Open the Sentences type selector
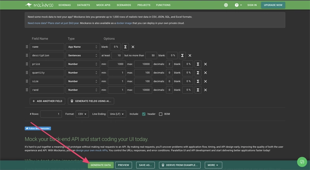 pyautogui.click(x=83, y=56)
